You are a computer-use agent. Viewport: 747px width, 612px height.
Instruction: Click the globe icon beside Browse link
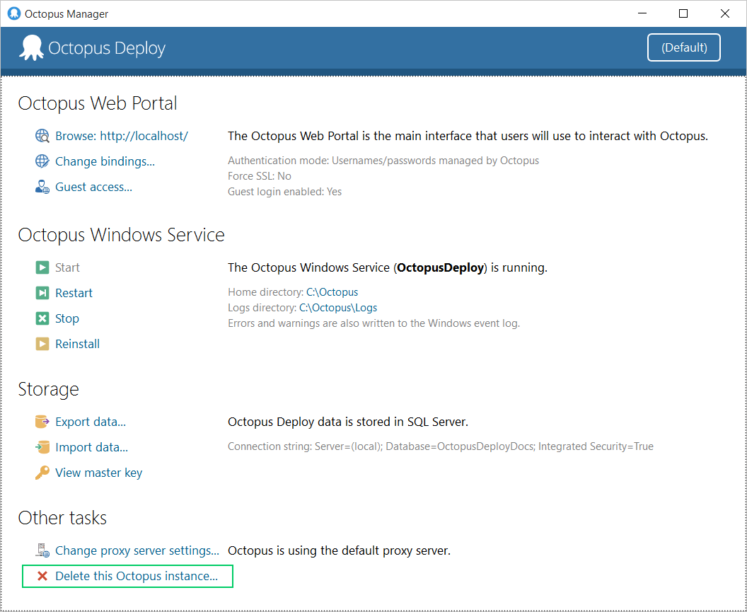point(42,136)
